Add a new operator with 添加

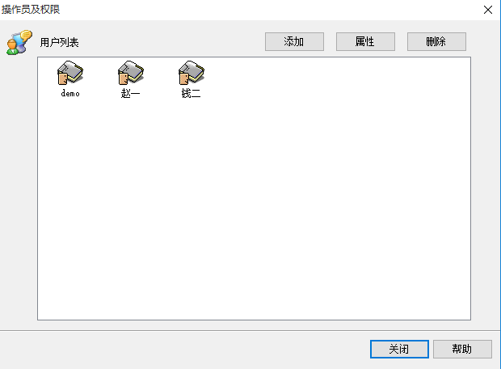tap(294, 41)
